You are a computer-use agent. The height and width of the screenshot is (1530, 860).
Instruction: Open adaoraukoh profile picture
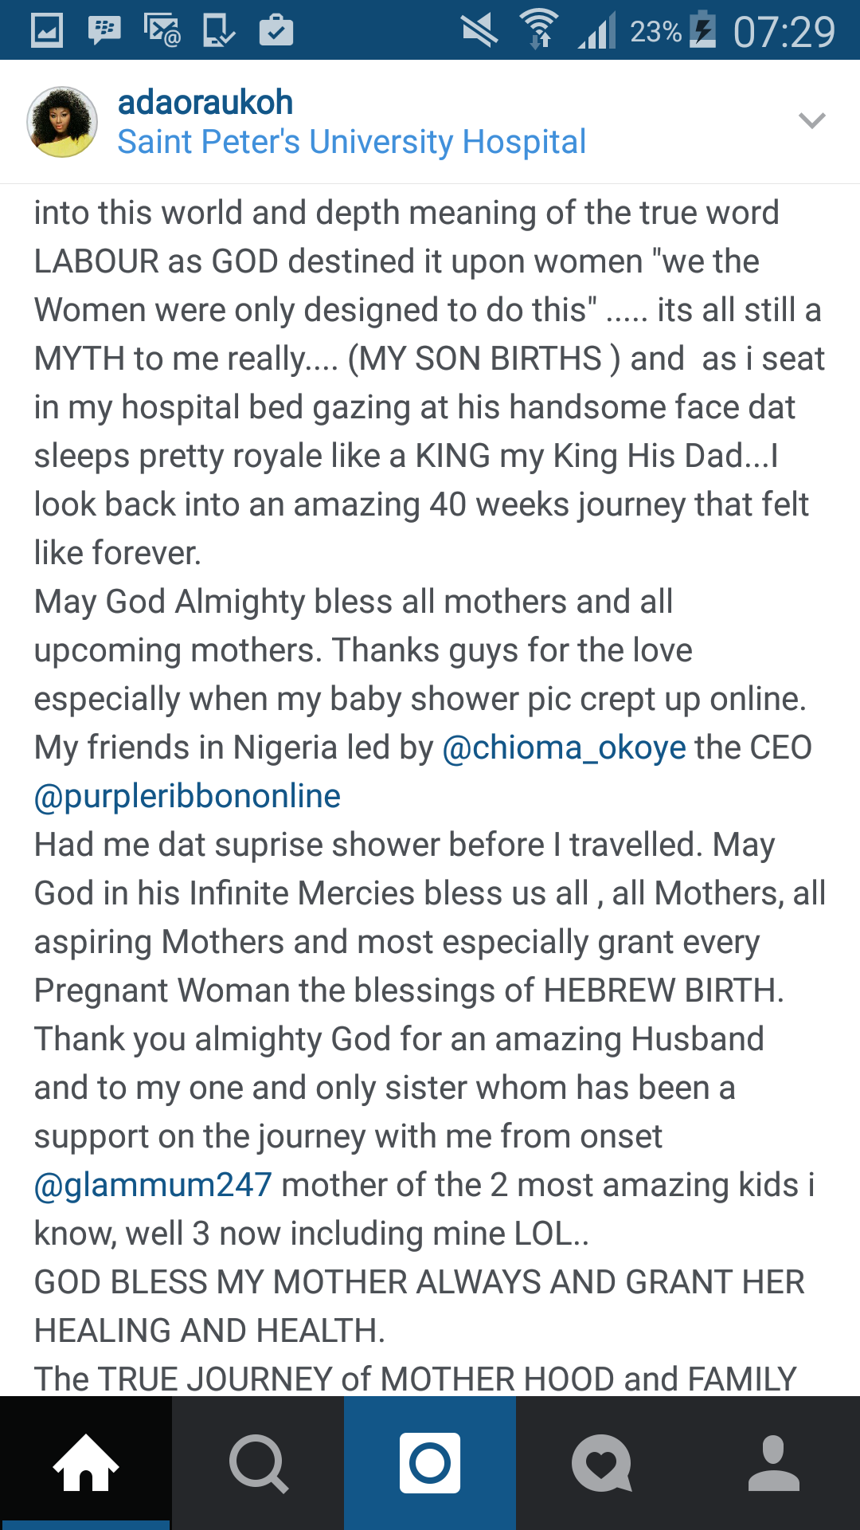pos(62,122)
